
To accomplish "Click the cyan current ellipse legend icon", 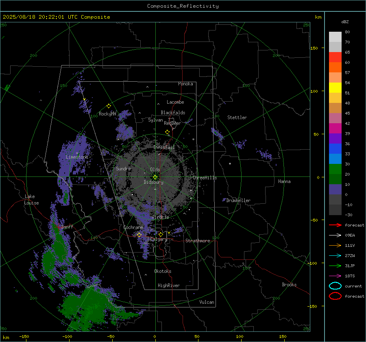I will click(x=335, y=286).
